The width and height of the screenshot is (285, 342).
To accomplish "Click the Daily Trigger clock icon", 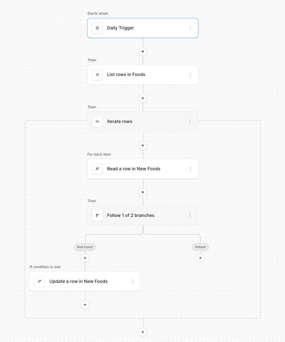I will tap(97, 28).
